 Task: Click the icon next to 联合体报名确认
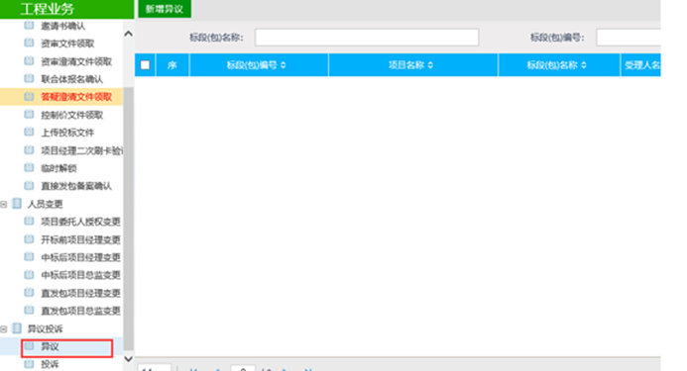click(x=29, y=79)
